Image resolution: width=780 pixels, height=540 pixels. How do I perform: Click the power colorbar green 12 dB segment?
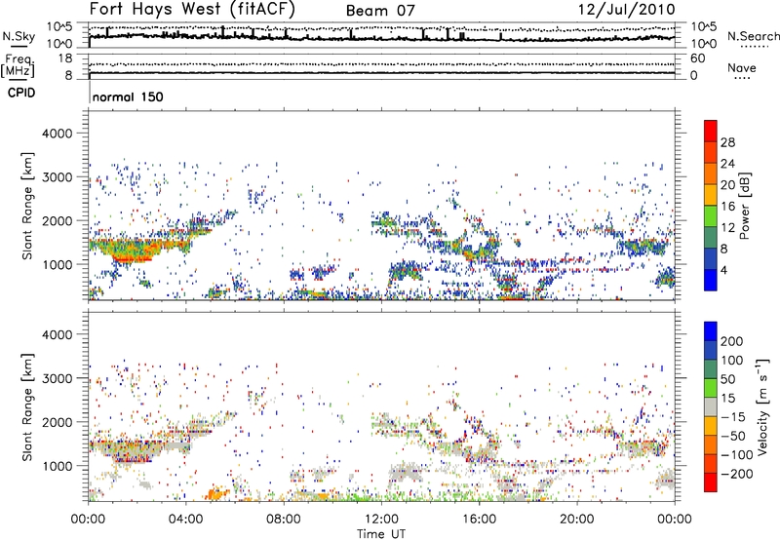[x=711, y=215]
